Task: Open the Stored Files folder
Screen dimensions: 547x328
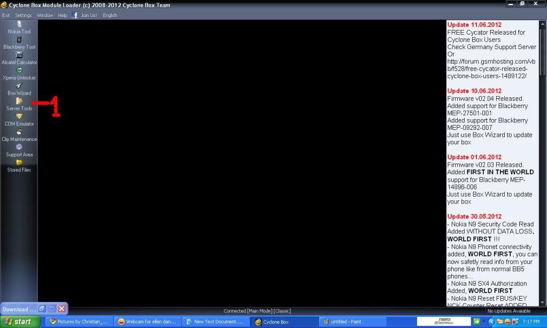Action: click(19, 166)
